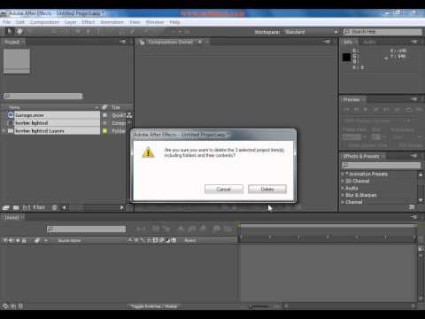
Task: Click black color swatch in Info panel
Action: tap(346, 57)
